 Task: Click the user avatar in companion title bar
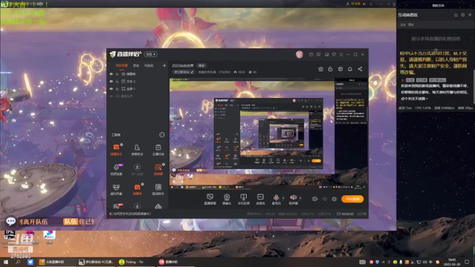pos(299,54)
